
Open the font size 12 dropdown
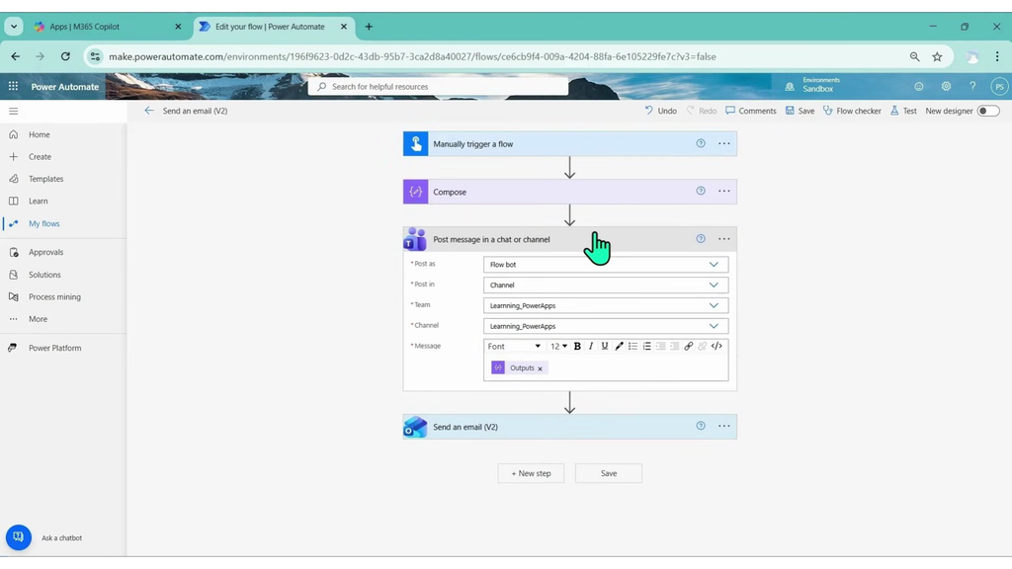pyautogui.click(x=558, y=347)
